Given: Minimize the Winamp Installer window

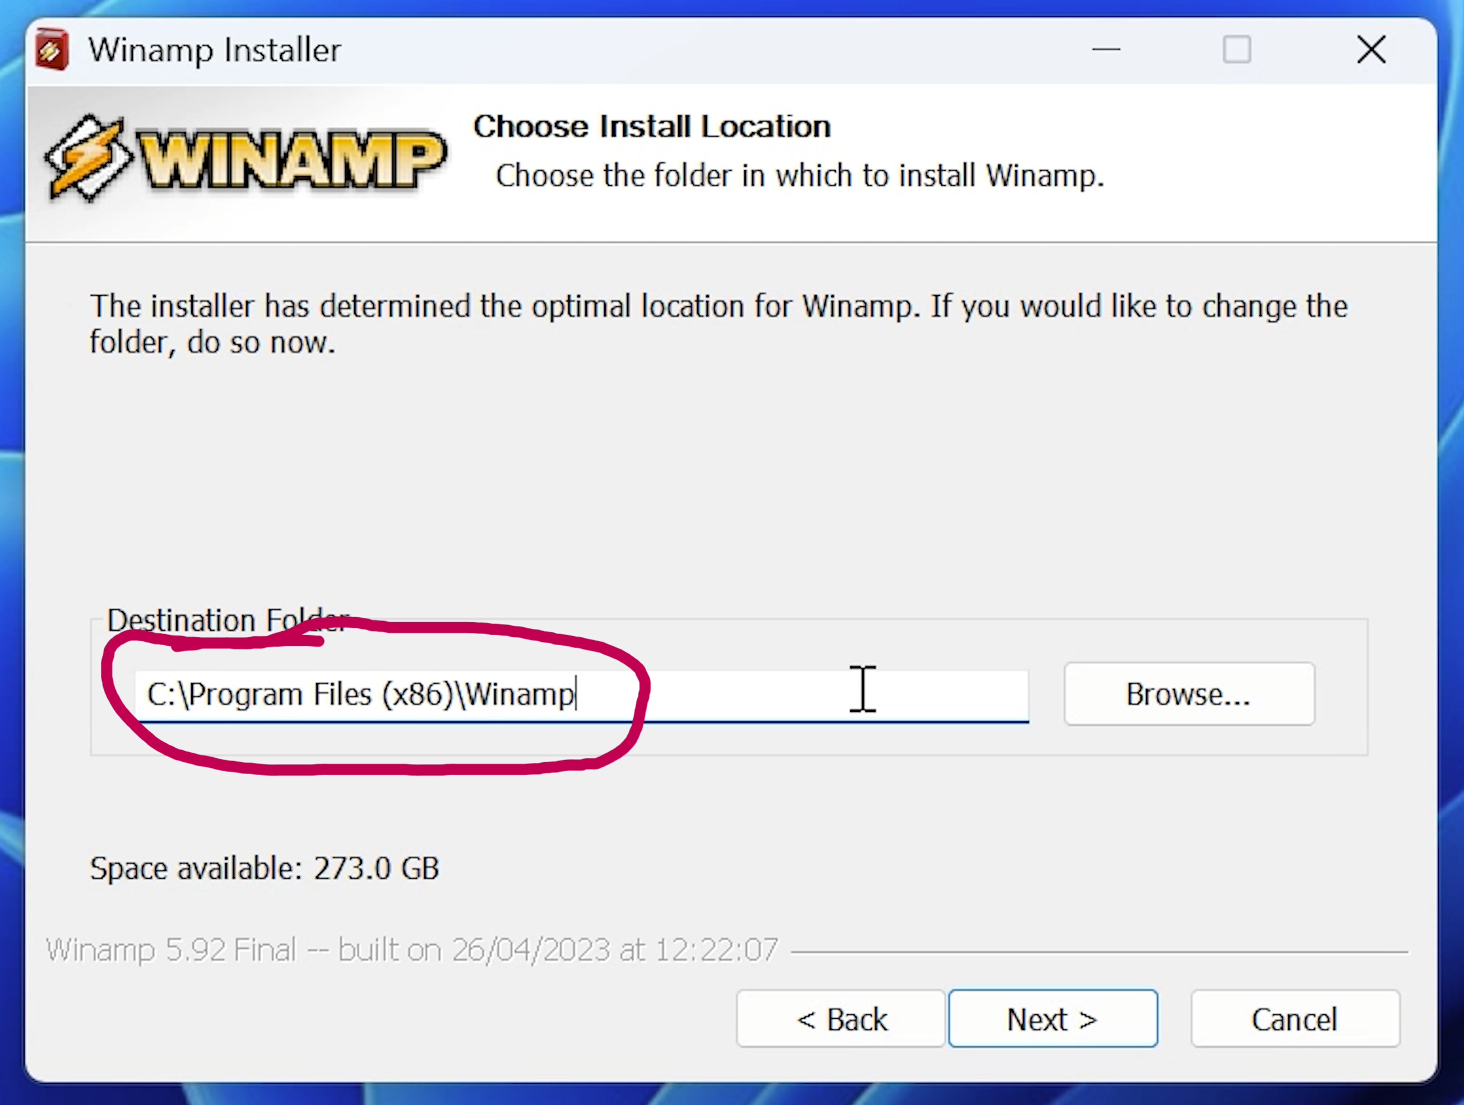Looking at the screenshot, I should coord(1106,50).
